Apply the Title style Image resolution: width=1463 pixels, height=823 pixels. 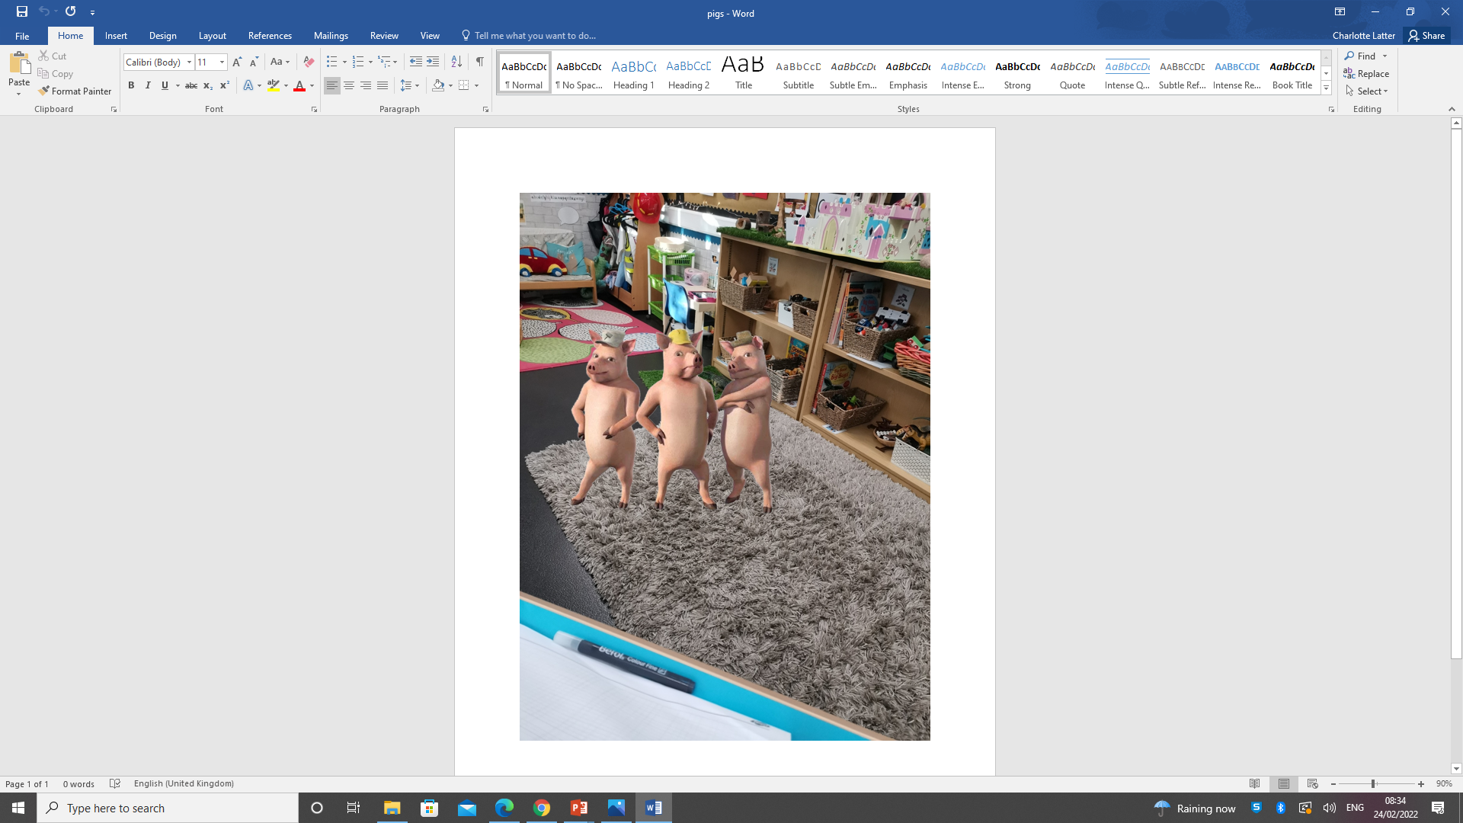(743, 74)
